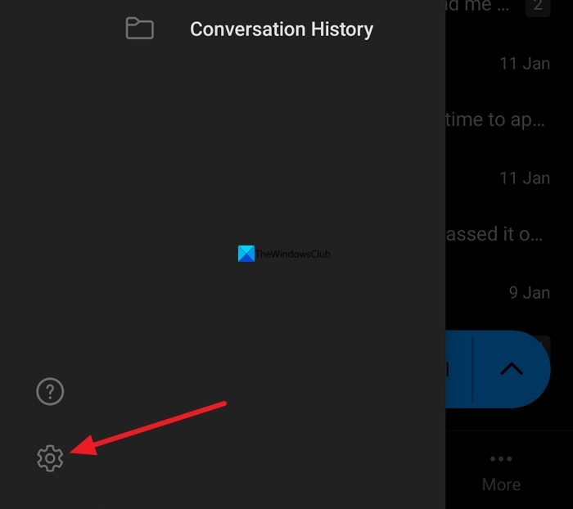Click the 11 Jan date above "time to ap..."
Viewport: 573px width, 509px height.
[524, 63]
